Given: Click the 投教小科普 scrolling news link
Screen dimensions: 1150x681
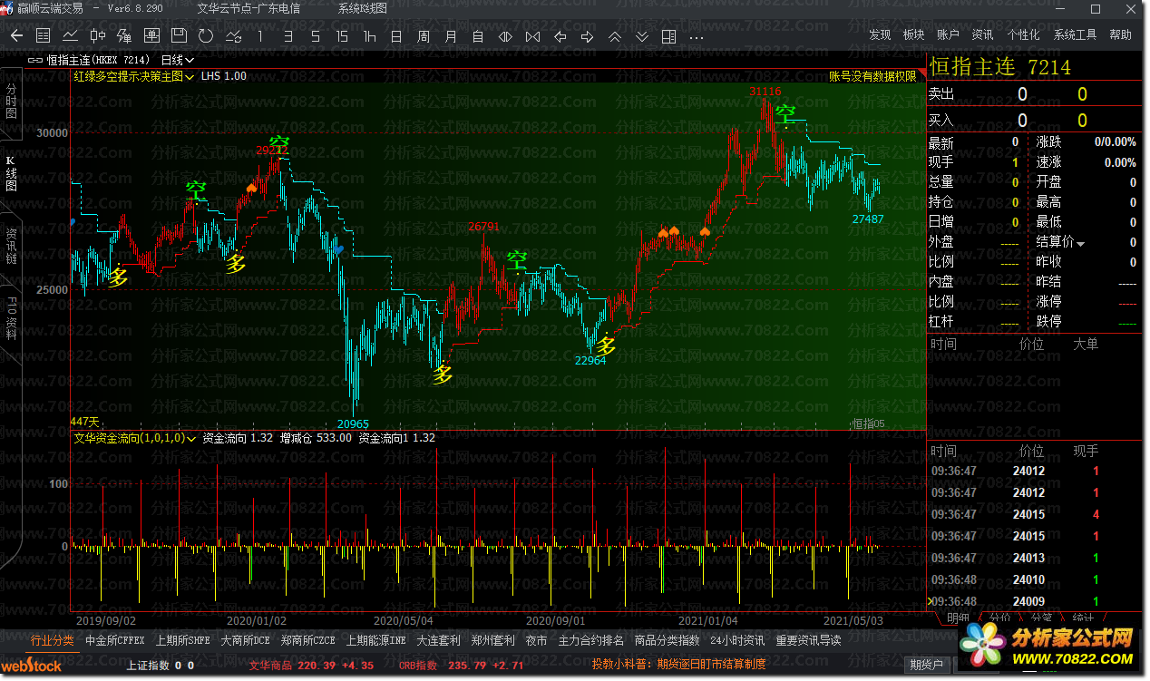Looking at the screenshot, I should (x=679, y=665).
